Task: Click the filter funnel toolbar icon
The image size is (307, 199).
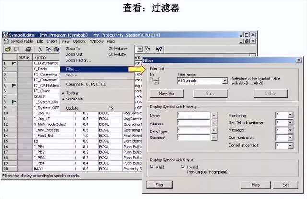Action: (x=147, y=49)
